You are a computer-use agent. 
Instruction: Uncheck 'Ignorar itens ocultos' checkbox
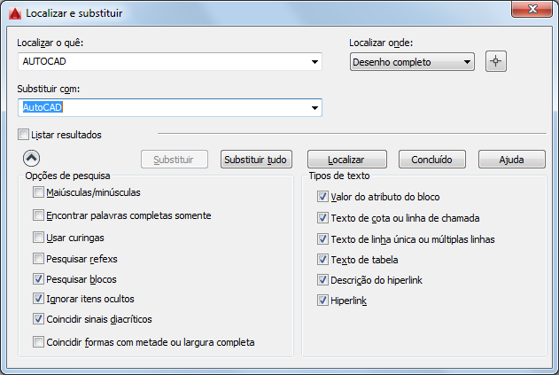pyautogui.click(x=38, y=299)
